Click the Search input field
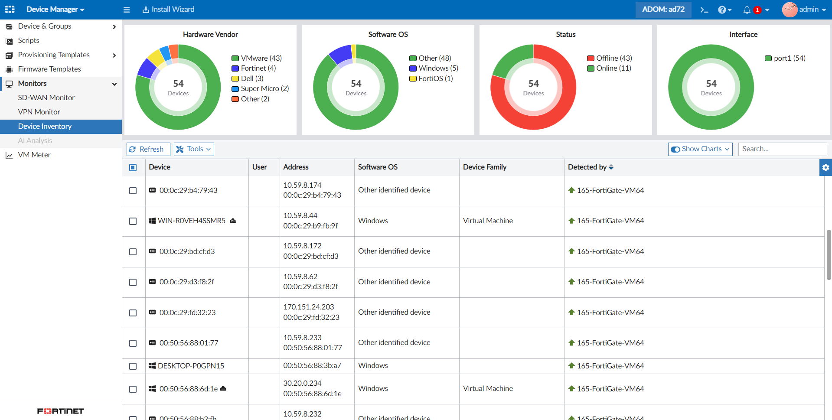 (782, 149)
